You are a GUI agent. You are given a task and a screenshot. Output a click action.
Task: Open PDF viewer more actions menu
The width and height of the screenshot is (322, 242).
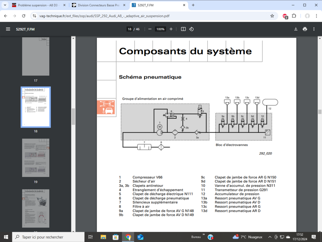314,29
